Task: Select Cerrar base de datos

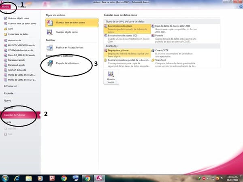Action: point(16,34)
